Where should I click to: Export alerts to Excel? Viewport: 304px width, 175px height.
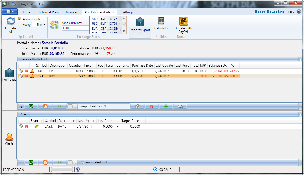point(31,162)
